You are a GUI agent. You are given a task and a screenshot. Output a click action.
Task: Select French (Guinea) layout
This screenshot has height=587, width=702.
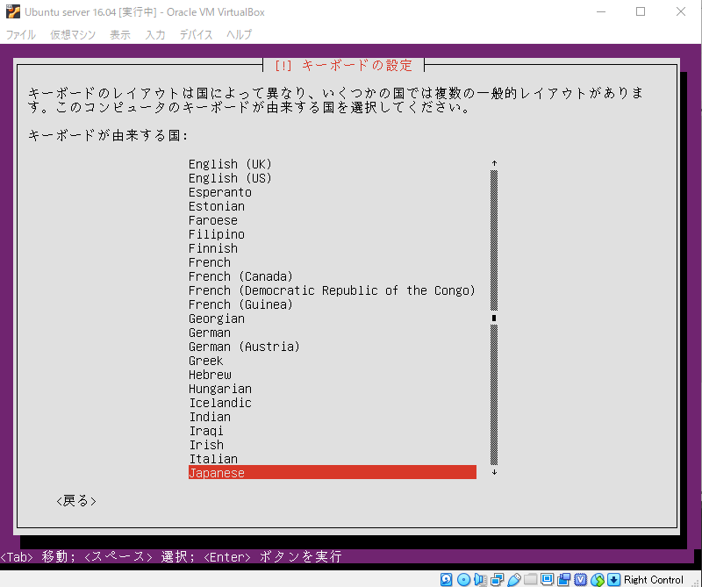click(333, 304)
